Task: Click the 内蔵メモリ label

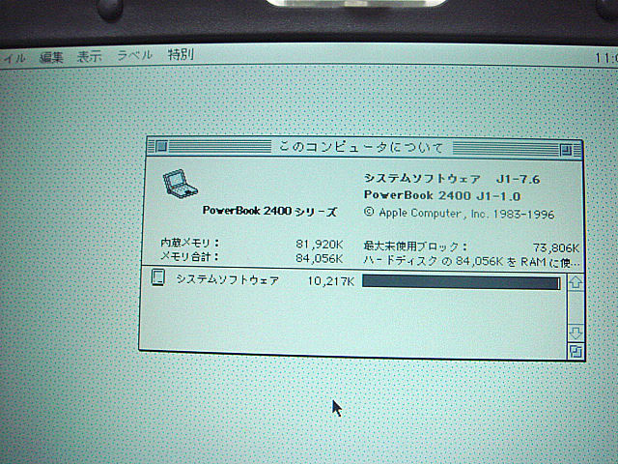Action: pyautogui.click(x=189, y=243)
